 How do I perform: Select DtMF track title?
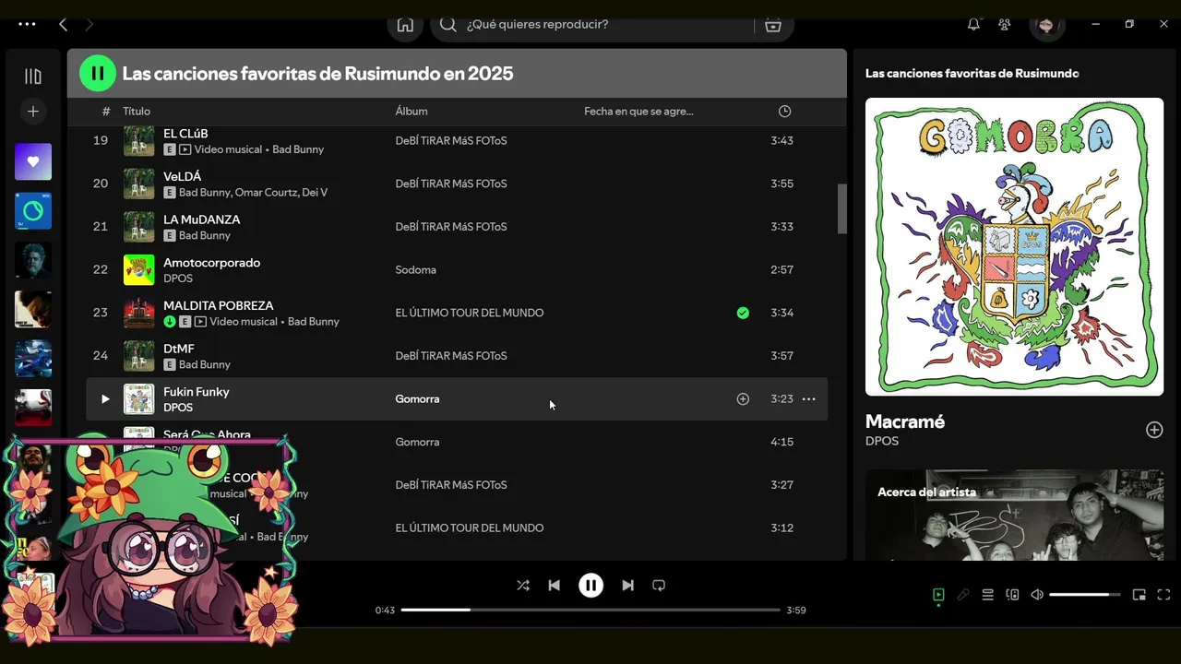(x=179, y=349)
